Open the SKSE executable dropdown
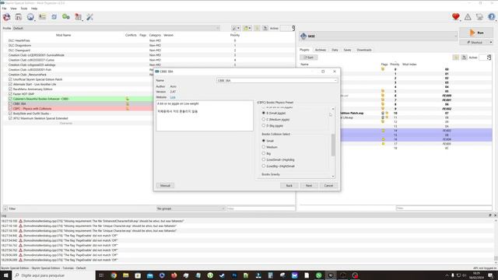 (379, 37)
